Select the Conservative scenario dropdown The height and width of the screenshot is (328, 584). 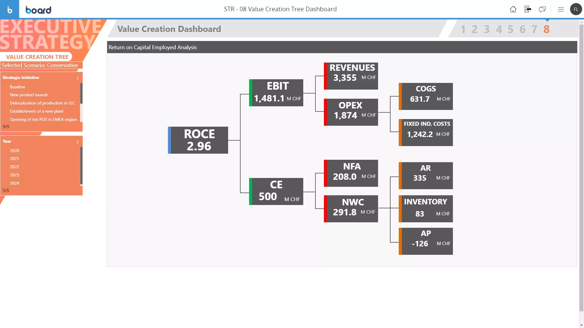(x=40, y=65)
